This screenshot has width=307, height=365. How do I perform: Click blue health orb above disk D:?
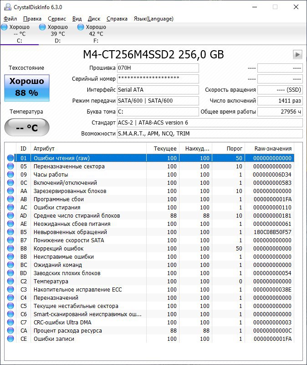pos(42,27)
